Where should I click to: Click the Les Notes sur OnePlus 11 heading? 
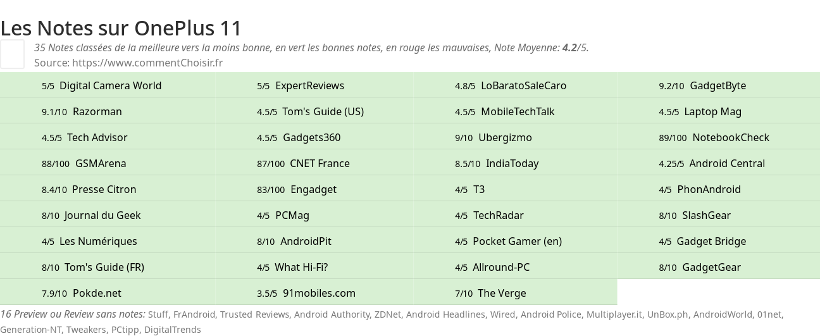coord(121,28)
